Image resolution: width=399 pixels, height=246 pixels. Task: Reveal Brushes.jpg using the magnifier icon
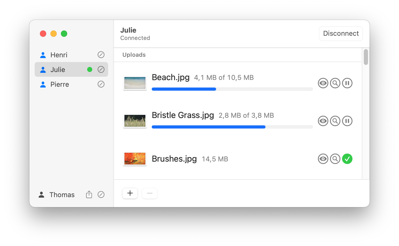(335, 159)
